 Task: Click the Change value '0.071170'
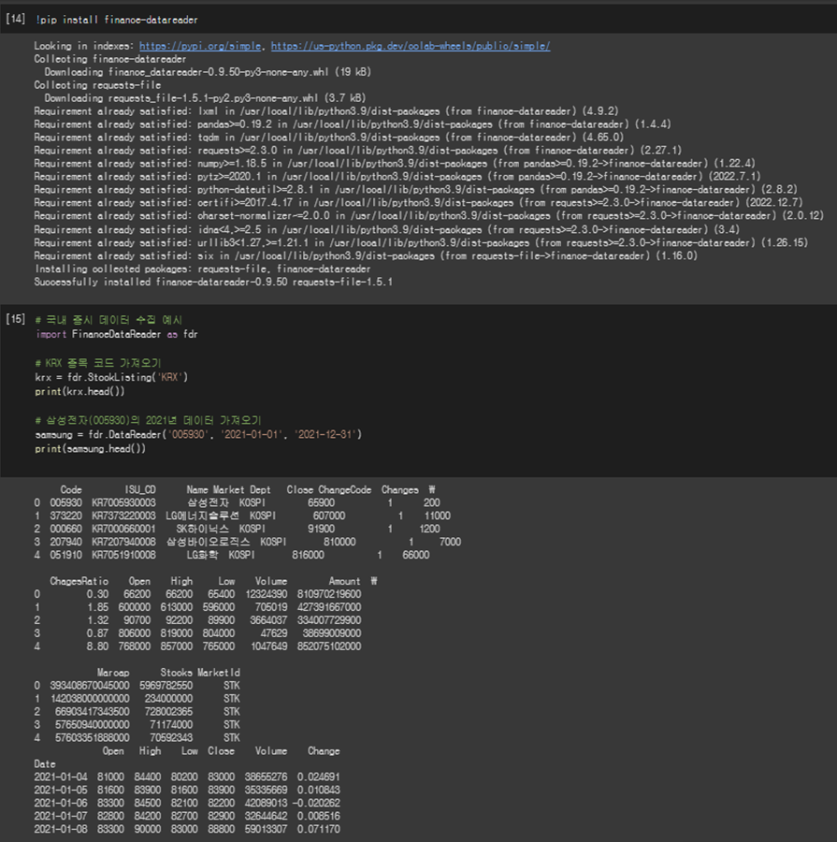click(x=318, y=829)
